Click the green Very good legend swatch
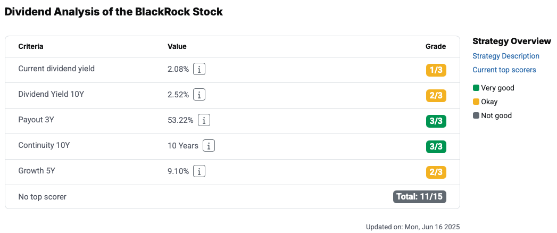 tap(476, 88)
